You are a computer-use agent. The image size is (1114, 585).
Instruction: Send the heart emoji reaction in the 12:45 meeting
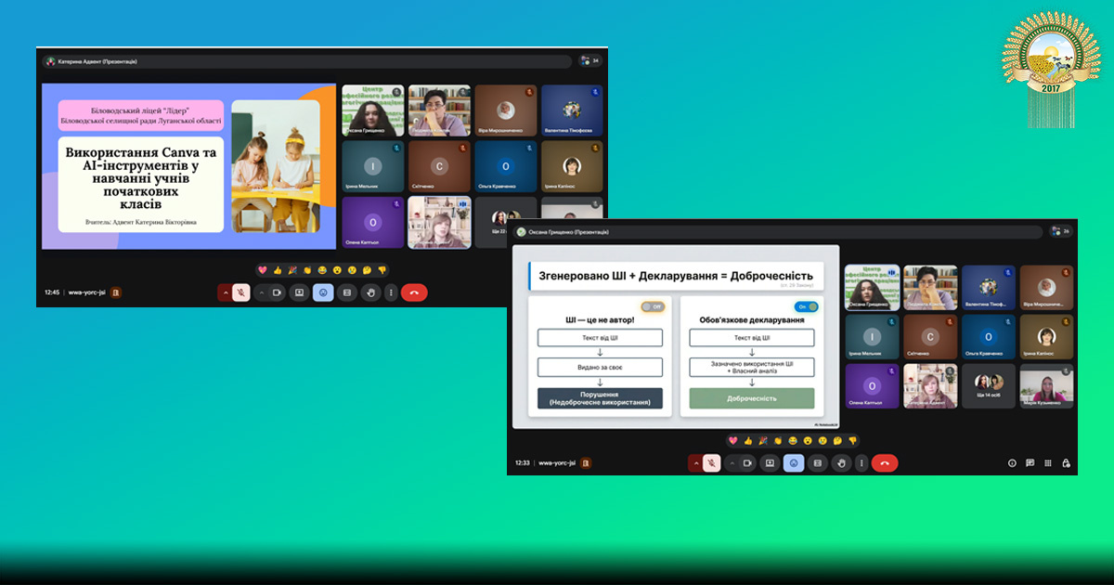pos(263,270)
